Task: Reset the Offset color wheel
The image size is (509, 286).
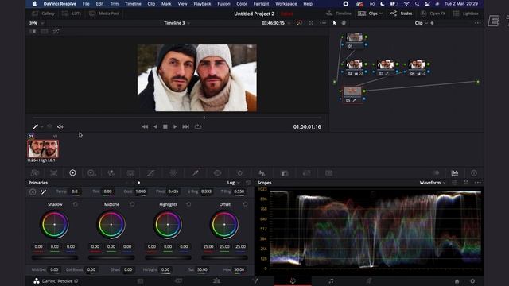Action: (245, 204)
